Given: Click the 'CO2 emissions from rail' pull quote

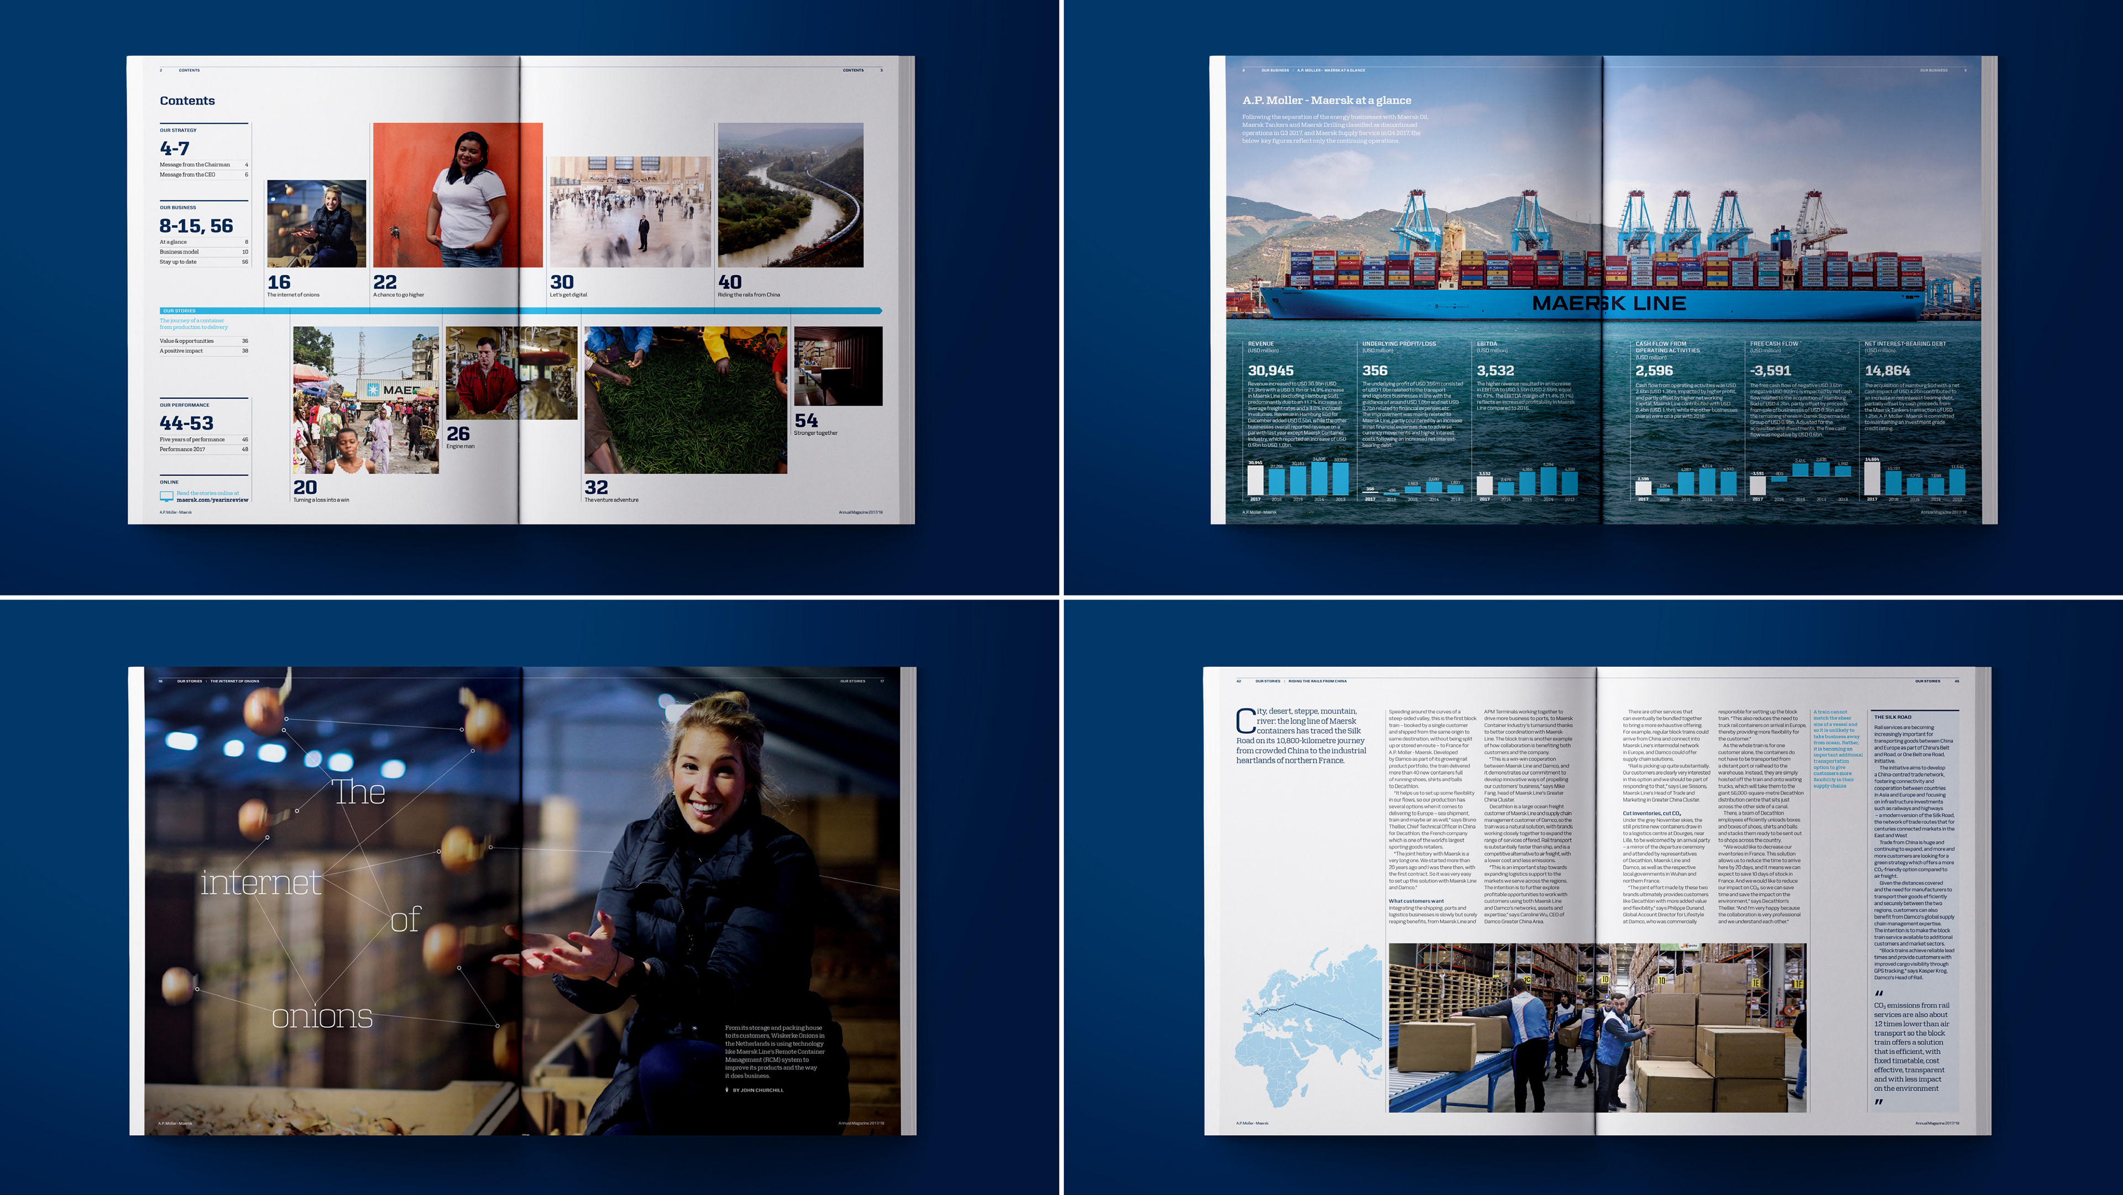Looking at the screenshot, I should coord(1911,1047).
